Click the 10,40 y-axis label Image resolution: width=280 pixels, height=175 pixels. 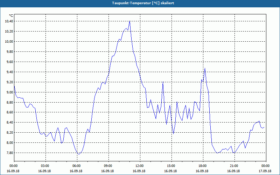(x=9, y=21)
